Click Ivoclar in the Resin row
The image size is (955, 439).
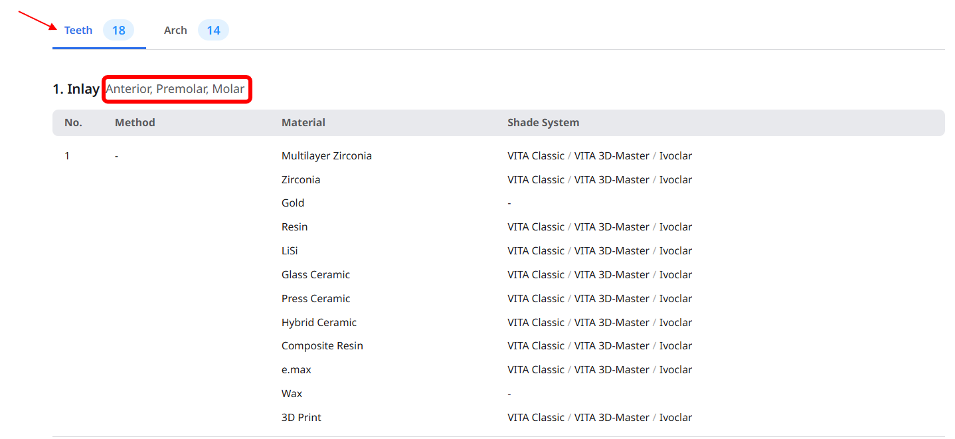pyautogui.click(x=675, y=227)
